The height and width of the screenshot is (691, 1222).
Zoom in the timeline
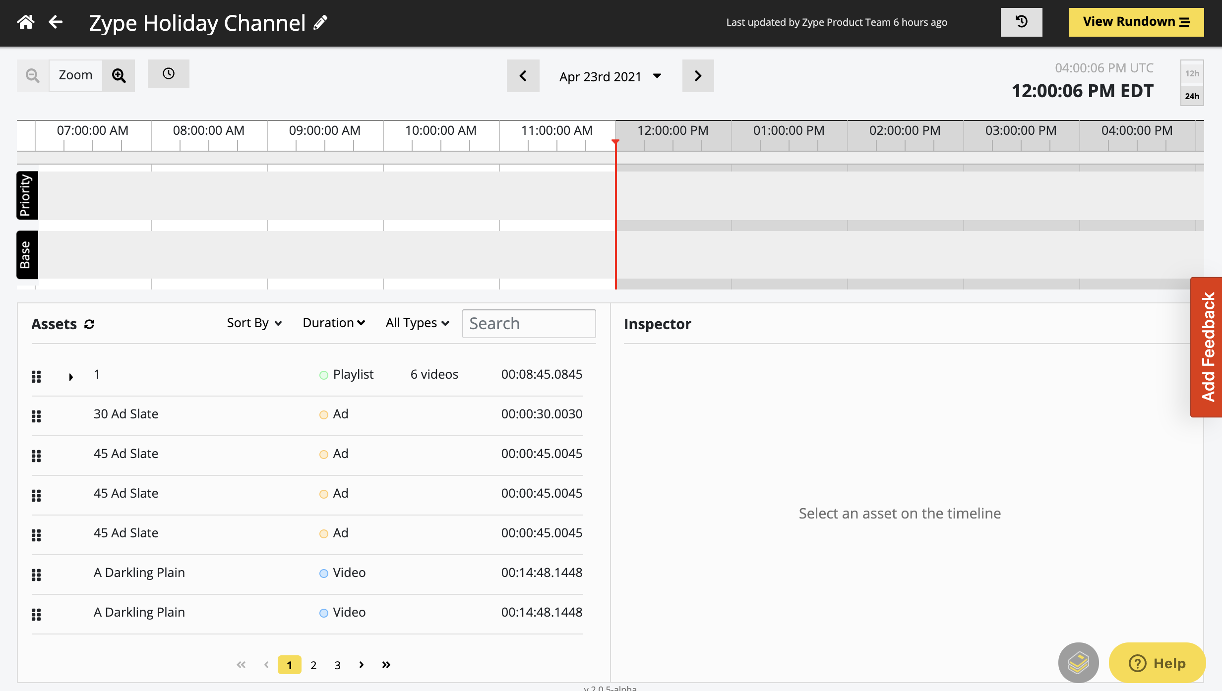tap(119, 75)
